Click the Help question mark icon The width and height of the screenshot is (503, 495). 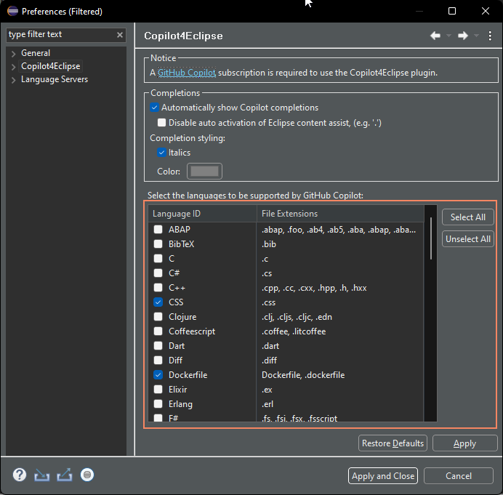point(20,475)
